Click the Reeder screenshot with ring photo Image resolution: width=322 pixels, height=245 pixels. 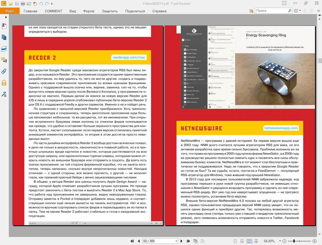(248, 67)
